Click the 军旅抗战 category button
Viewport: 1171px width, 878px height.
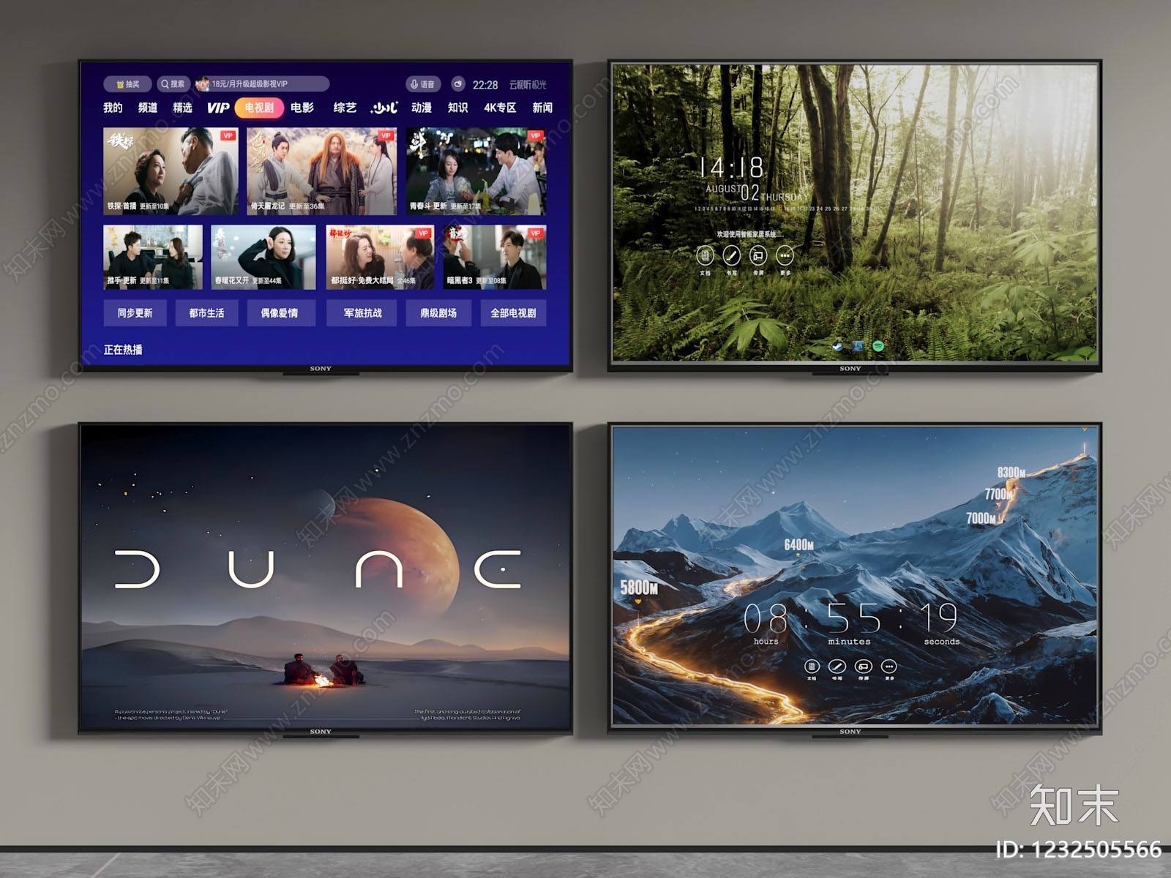click(x=362, y=313)
